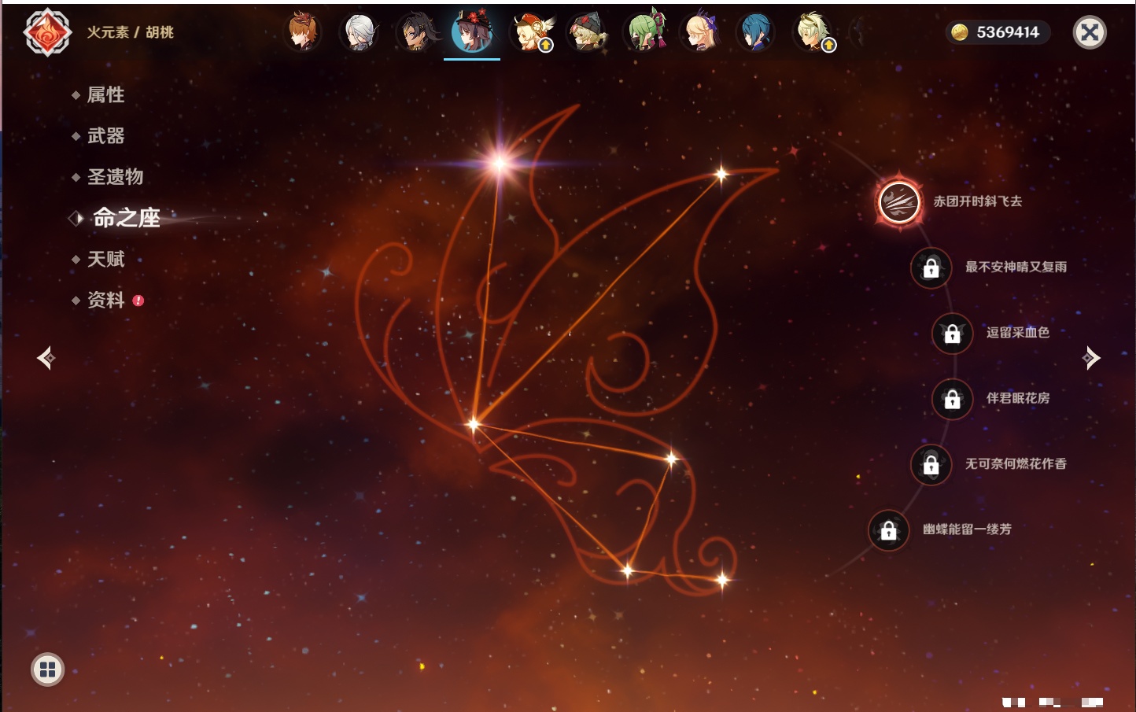Select the green-haired masked character portrait
The width and height of the screenshot is (1136, 712).
pyautogui.click(x=644, y=32)
